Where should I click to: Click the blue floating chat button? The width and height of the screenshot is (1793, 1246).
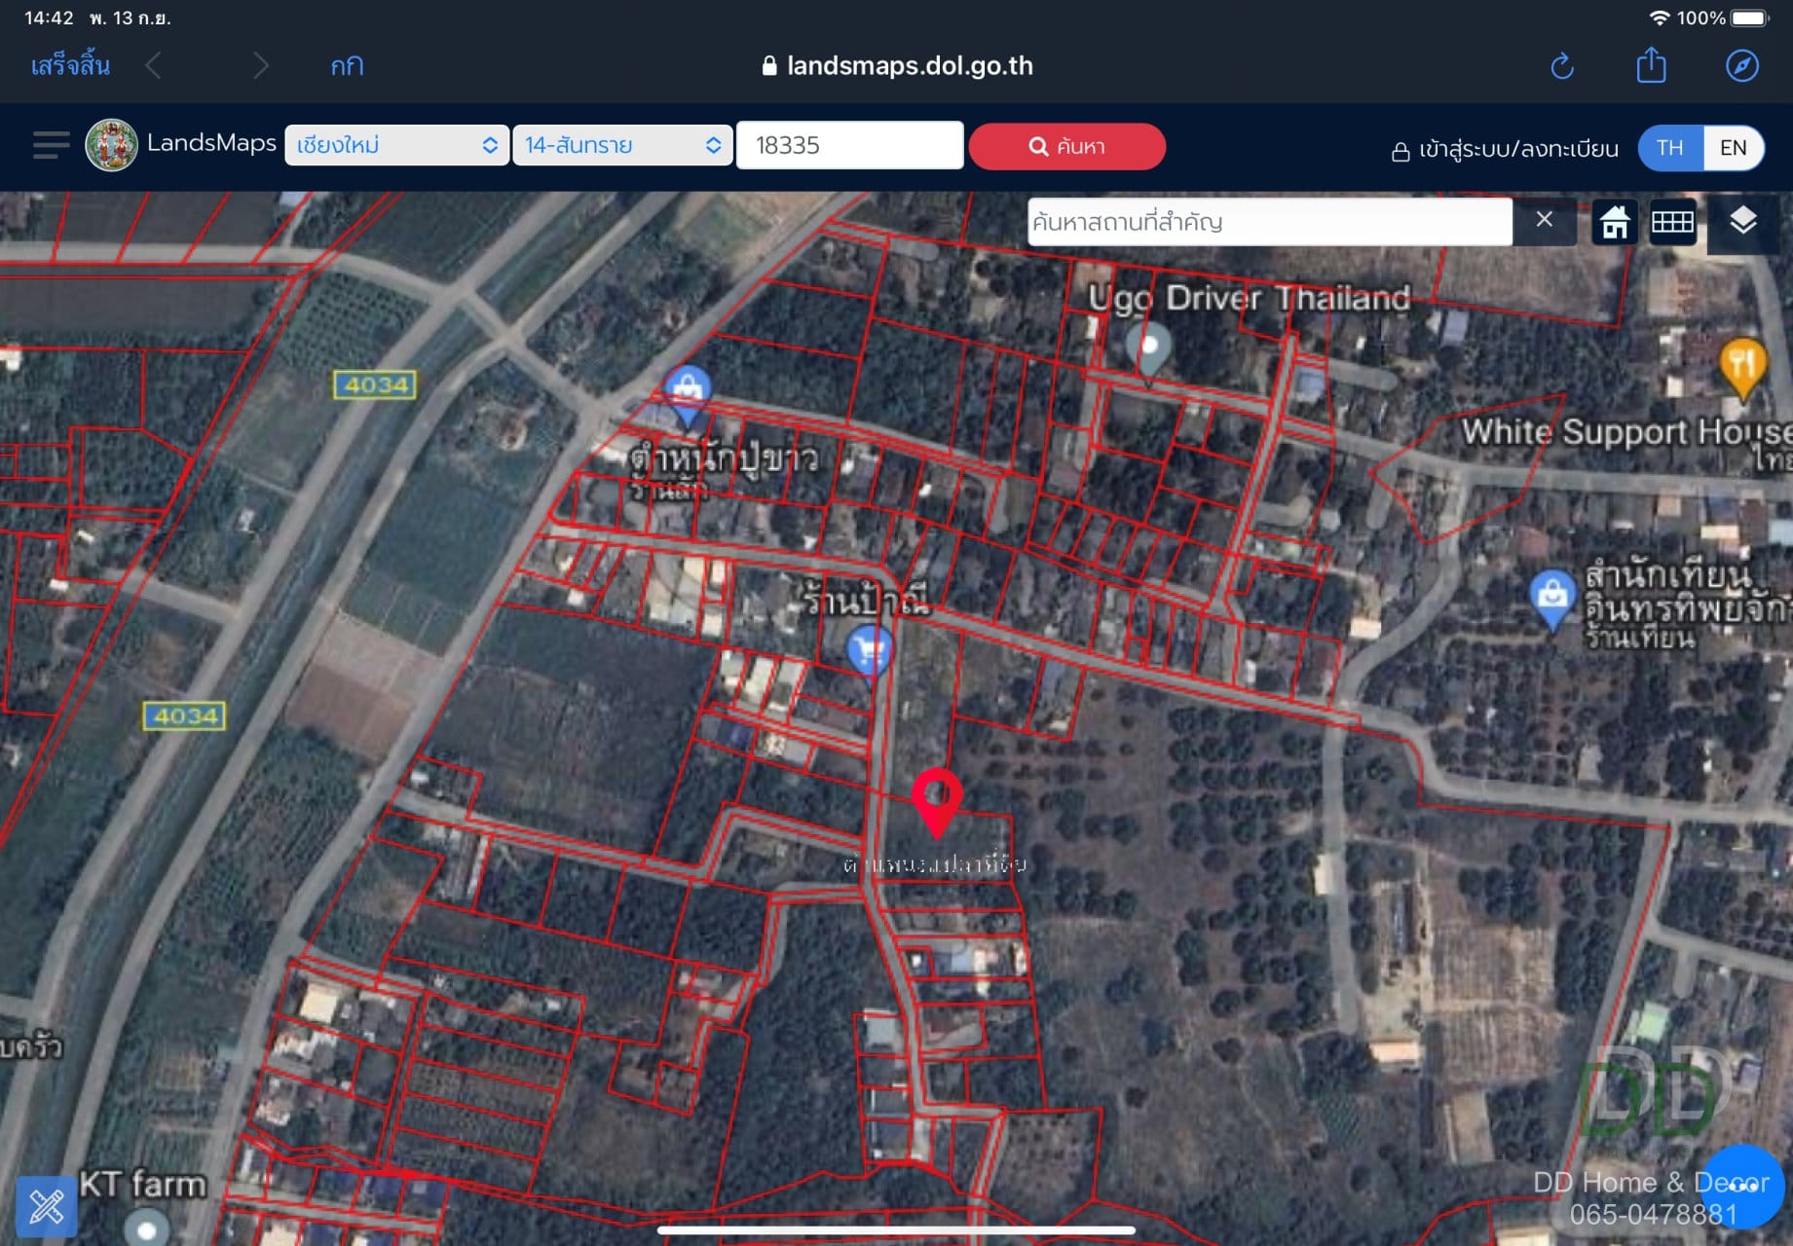(1743, 1186)
